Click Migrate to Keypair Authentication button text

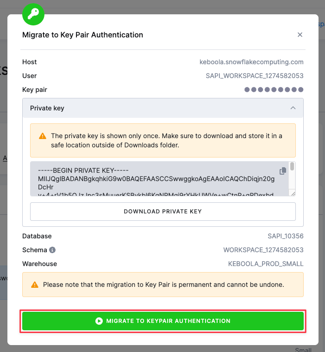coord(168,321)
